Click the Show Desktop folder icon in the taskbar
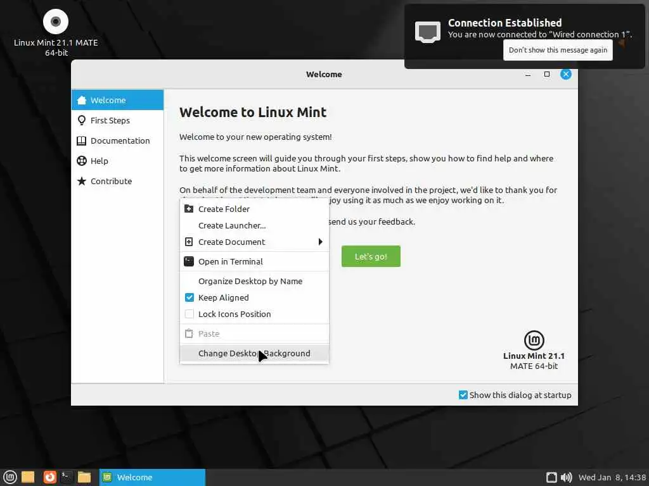The image size is (649, 486). tap(28, 477)
